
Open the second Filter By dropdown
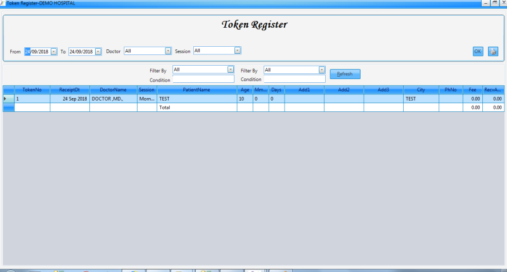(322, 70)
